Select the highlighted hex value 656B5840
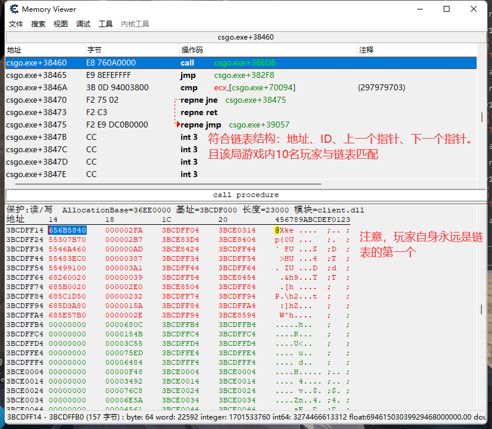Image resolution: width=492 pixels, height=429 pixels. (x=67, y=230)
